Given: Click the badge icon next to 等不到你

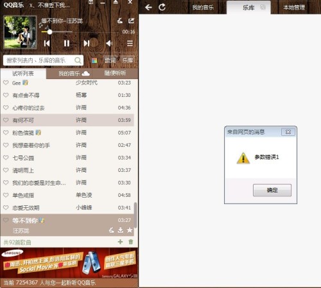Looking at the screenshot, I should tap(42, 220).
